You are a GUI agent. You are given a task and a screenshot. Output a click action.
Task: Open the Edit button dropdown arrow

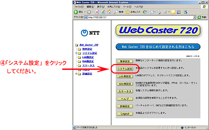(169, 12)
